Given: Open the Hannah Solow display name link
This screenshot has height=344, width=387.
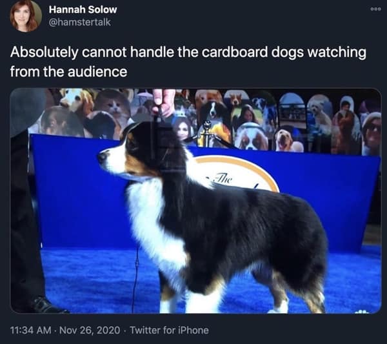Looking at the screenshot, I should pyautogui.click(x=83, y=10).
